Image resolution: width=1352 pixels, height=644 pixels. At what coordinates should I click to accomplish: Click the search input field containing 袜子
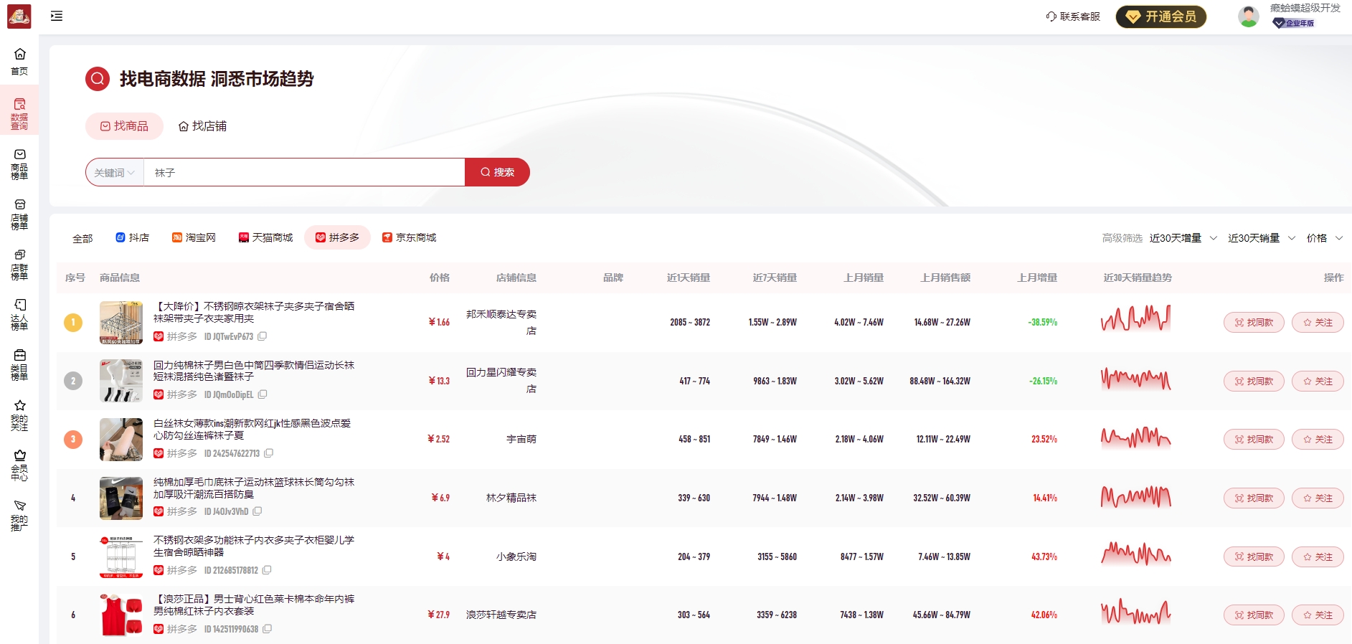click(304, 173)
